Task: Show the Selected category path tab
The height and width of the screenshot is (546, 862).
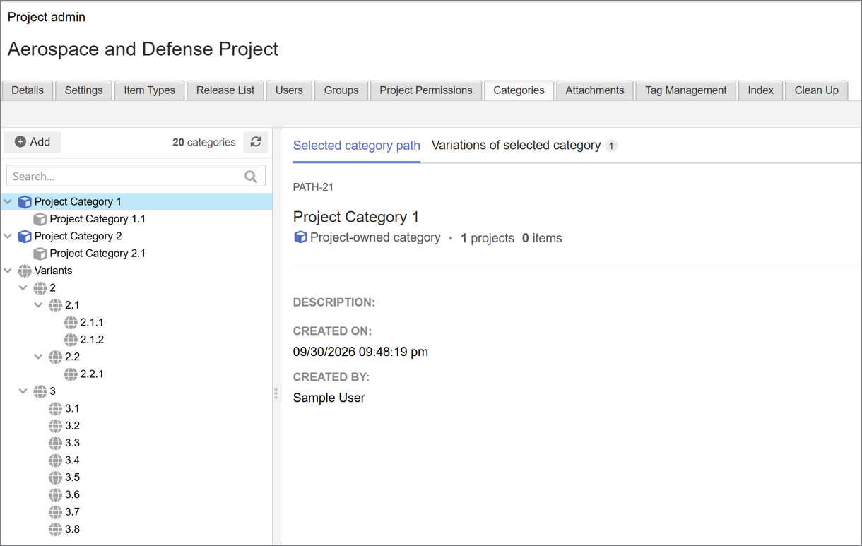Action: 357,146
